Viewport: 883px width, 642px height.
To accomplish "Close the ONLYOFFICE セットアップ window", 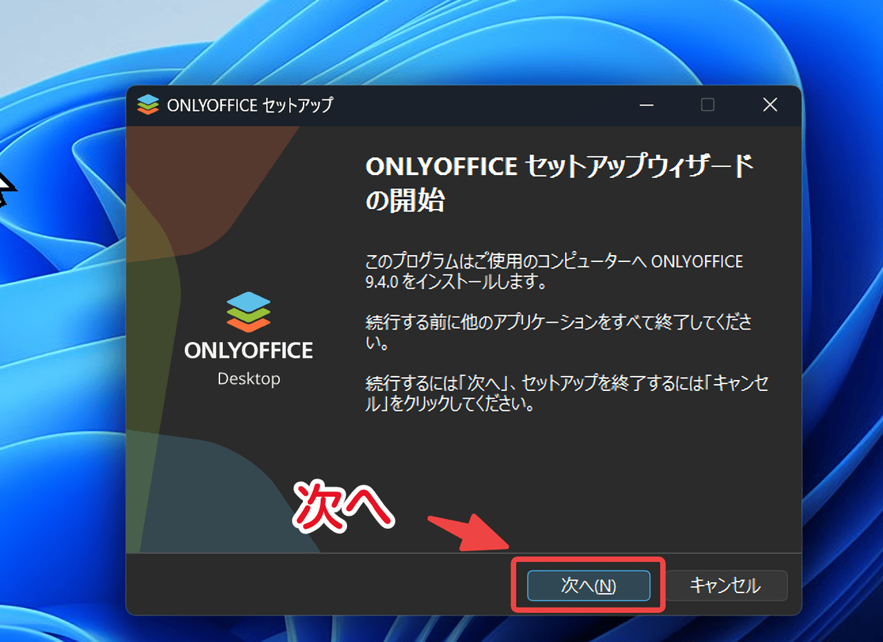I will [770, 106].
